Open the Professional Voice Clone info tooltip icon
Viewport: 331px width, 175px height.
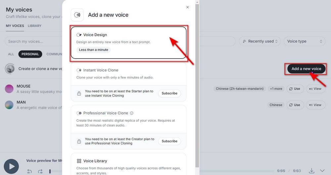coord(132,113)
